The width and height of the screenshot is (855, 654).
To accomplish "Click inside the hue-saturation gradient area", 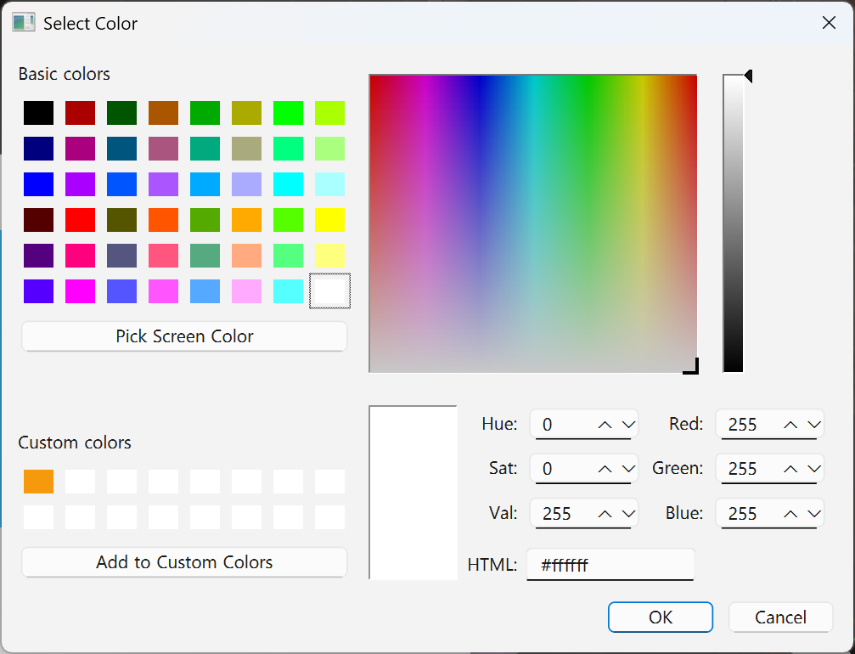I will [x=532, y=223].
